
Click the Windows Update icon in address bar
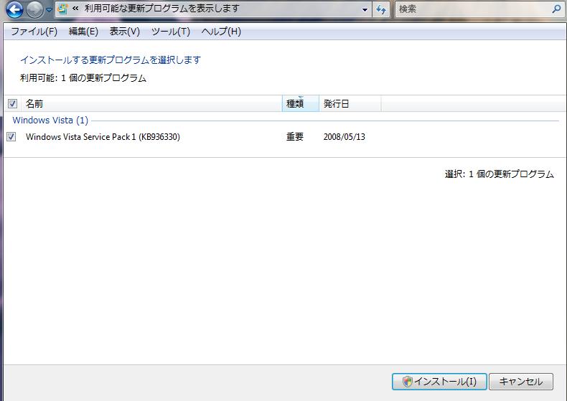coord(63,9)
